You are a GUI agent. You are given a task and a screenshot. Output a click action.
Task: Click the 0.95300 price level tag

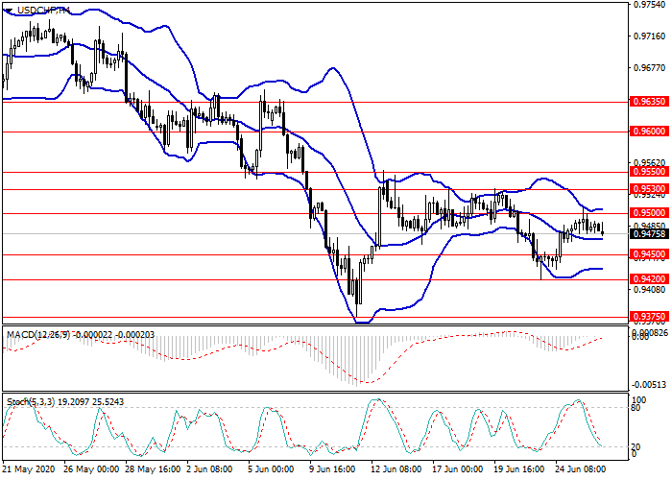click(x=648, y=190)
